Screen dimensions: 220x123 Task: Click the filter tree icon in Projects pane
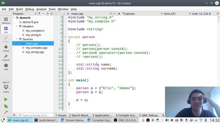[x=39, y=14]
